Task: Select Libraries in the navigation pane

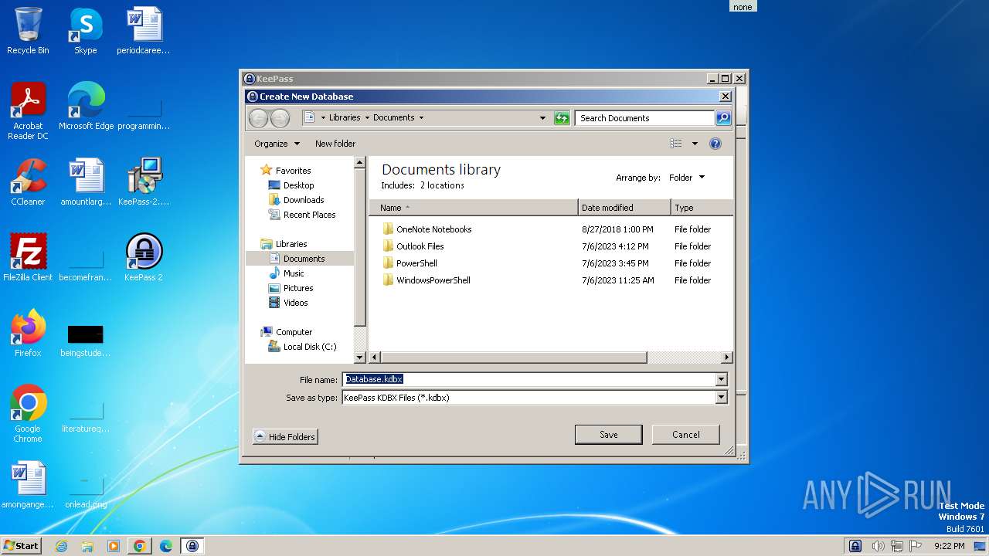Action: 291,244
